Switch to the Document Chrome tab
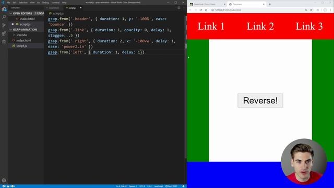This screenshot has width=334, height=188. click(x=247, y=4)
